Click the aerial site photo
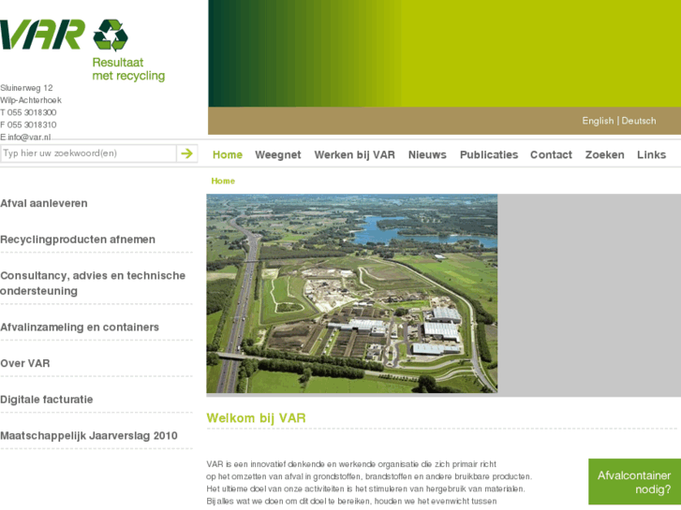This screenshot has width=681, height=510. 352,294
